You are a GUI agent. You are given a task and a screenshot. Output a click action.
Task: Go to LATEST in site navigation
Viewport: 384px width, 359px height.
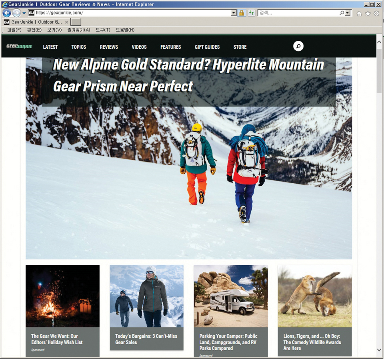pos(50,47)
